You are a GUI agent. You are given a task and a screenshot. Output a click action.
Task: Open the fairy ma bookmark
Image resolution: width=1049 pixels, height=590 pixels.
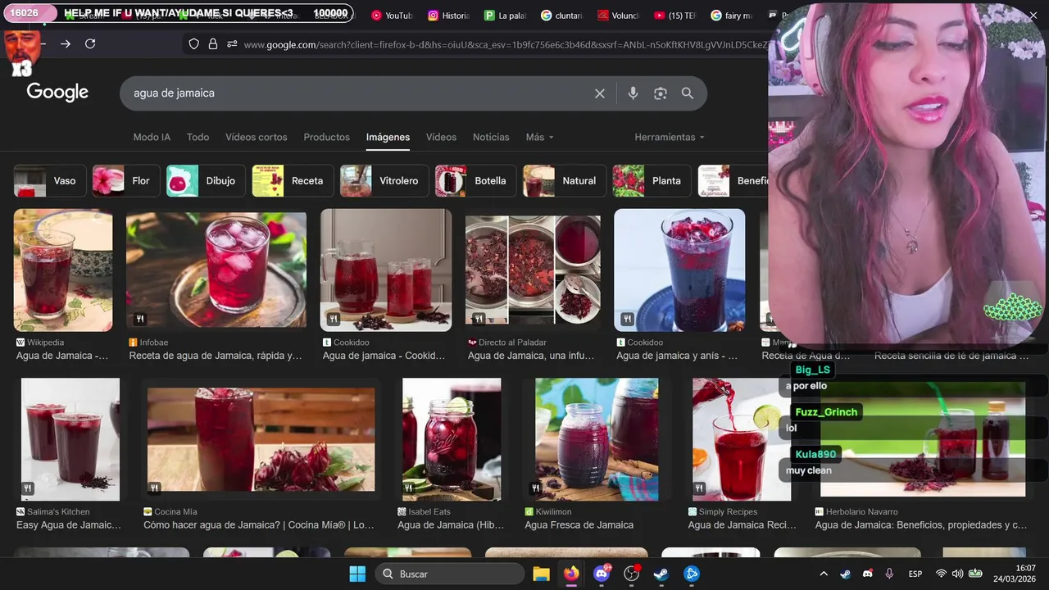731,15
